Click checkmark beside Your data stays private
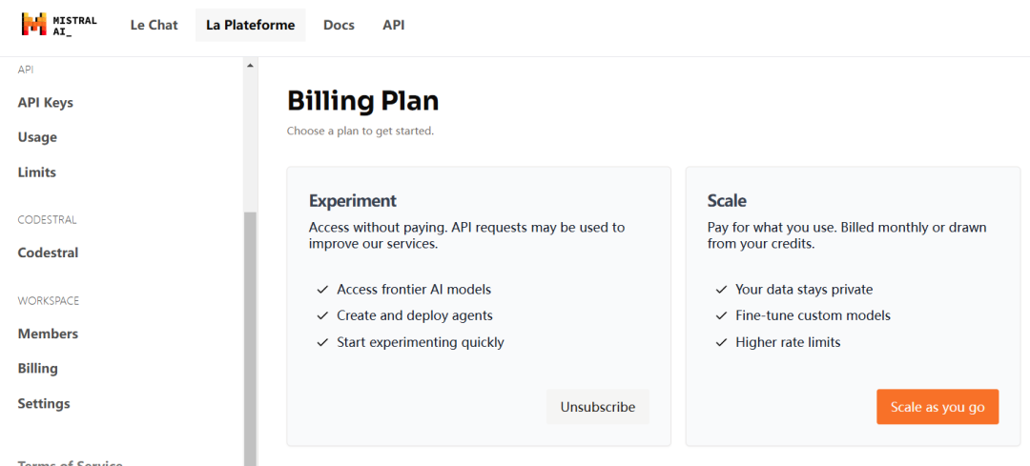This screenshot has height=466, width=1030. (x=721, y=290)
